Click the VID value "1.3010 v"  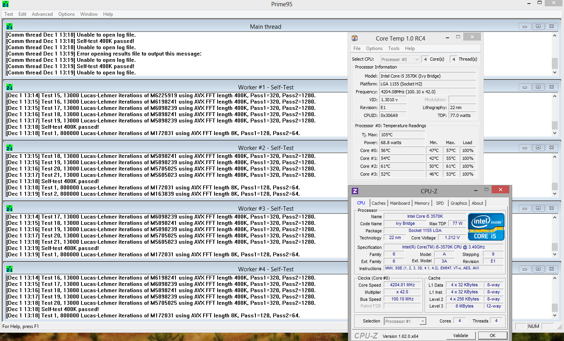point(393,100)
